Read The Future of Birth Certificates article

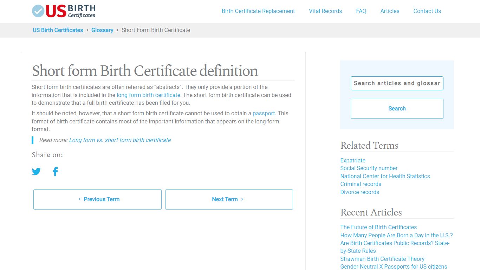pos(378,227)
